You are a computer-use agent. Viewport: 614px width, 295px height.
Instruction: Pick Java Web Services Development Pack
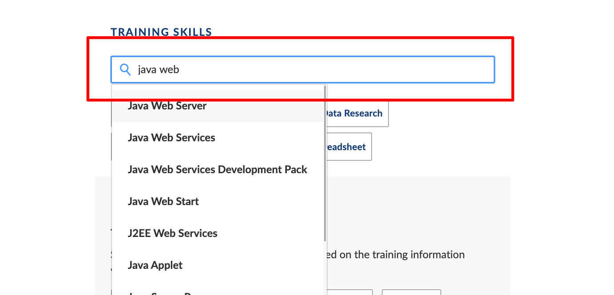(x=218, y=170)
